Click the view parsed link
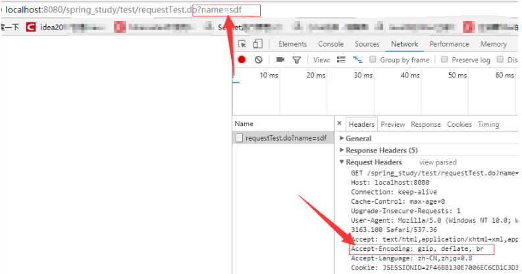This screenshot has width=522, height=274. (x=438, y=162)
